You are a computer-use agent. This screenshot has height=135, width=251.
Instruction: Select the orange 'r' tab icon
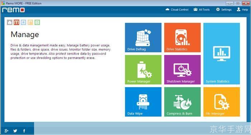tap(30, 22)
